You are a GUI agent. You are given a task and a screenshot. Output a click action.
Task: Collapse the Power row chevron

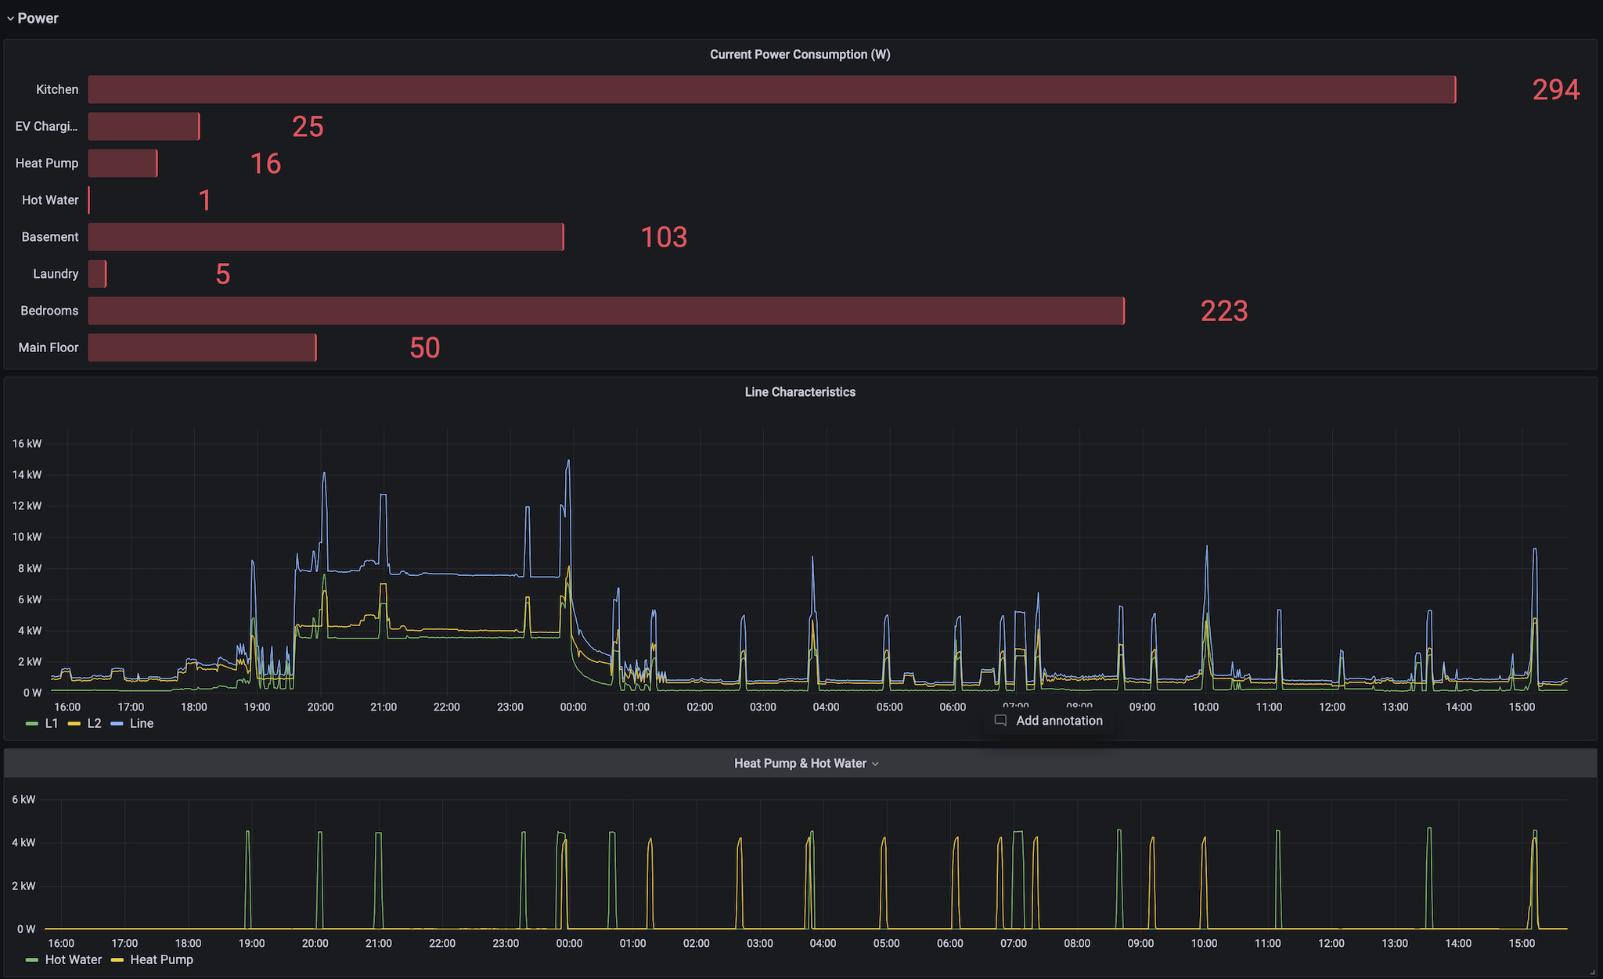10,19
